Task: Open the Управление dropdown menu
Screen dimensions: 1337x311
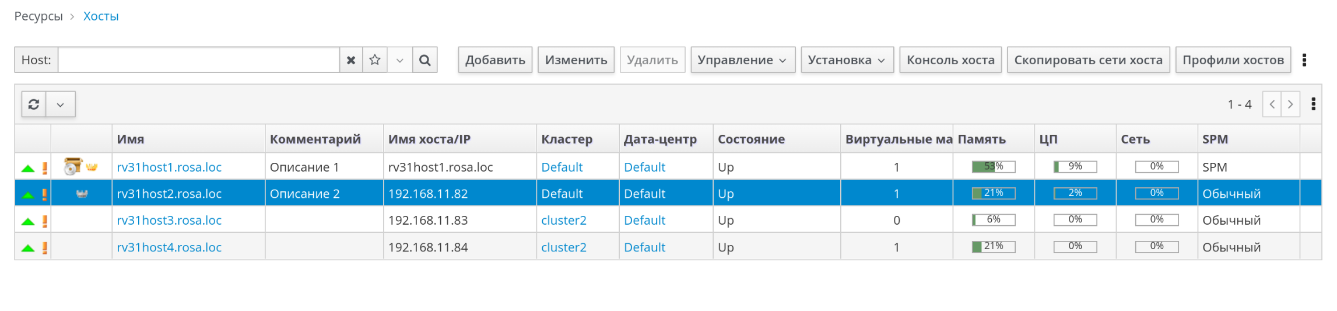Action: pyautogui.click(x=742, y=60)
